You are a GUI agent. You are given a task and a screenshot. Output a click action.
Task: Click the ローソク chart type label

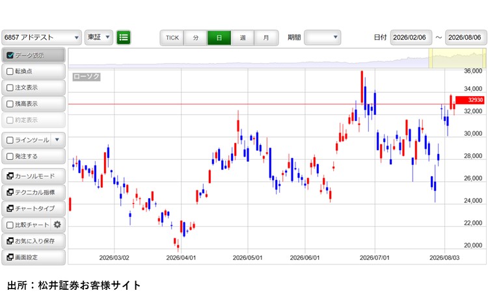coord(87,77)
